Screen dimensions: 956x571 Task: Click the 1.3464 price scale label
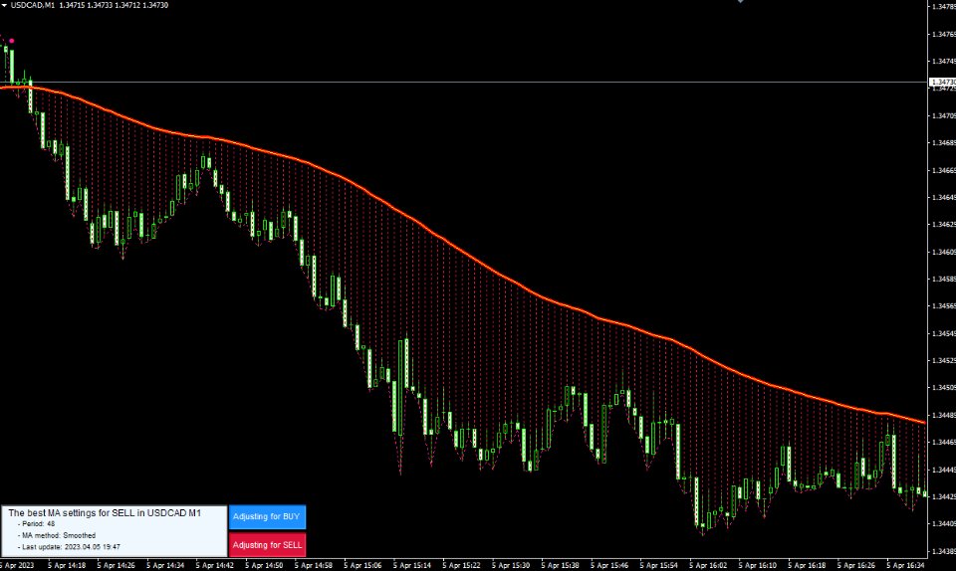tap(944, 197)
